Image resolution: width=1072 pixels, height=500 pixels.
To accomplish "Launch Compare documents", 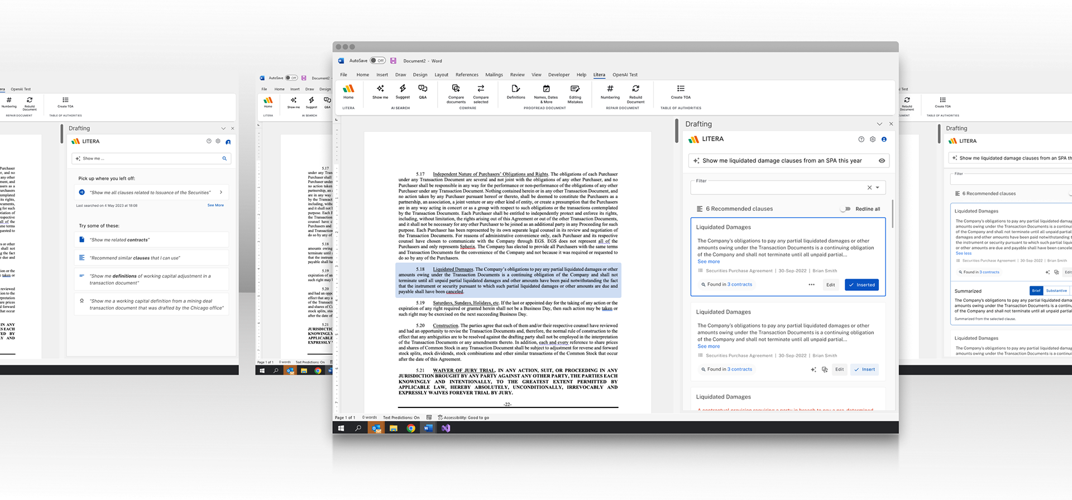I will (456, 94).
